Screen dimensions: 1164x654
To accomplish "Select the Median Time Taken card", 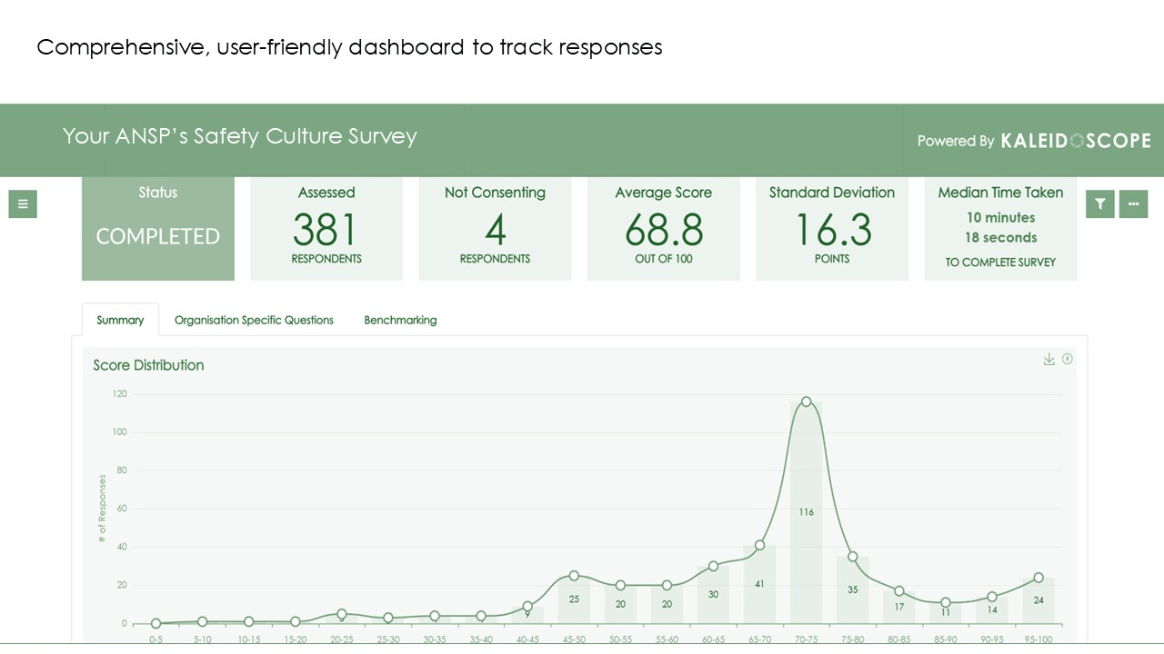I will point(1000,228).
